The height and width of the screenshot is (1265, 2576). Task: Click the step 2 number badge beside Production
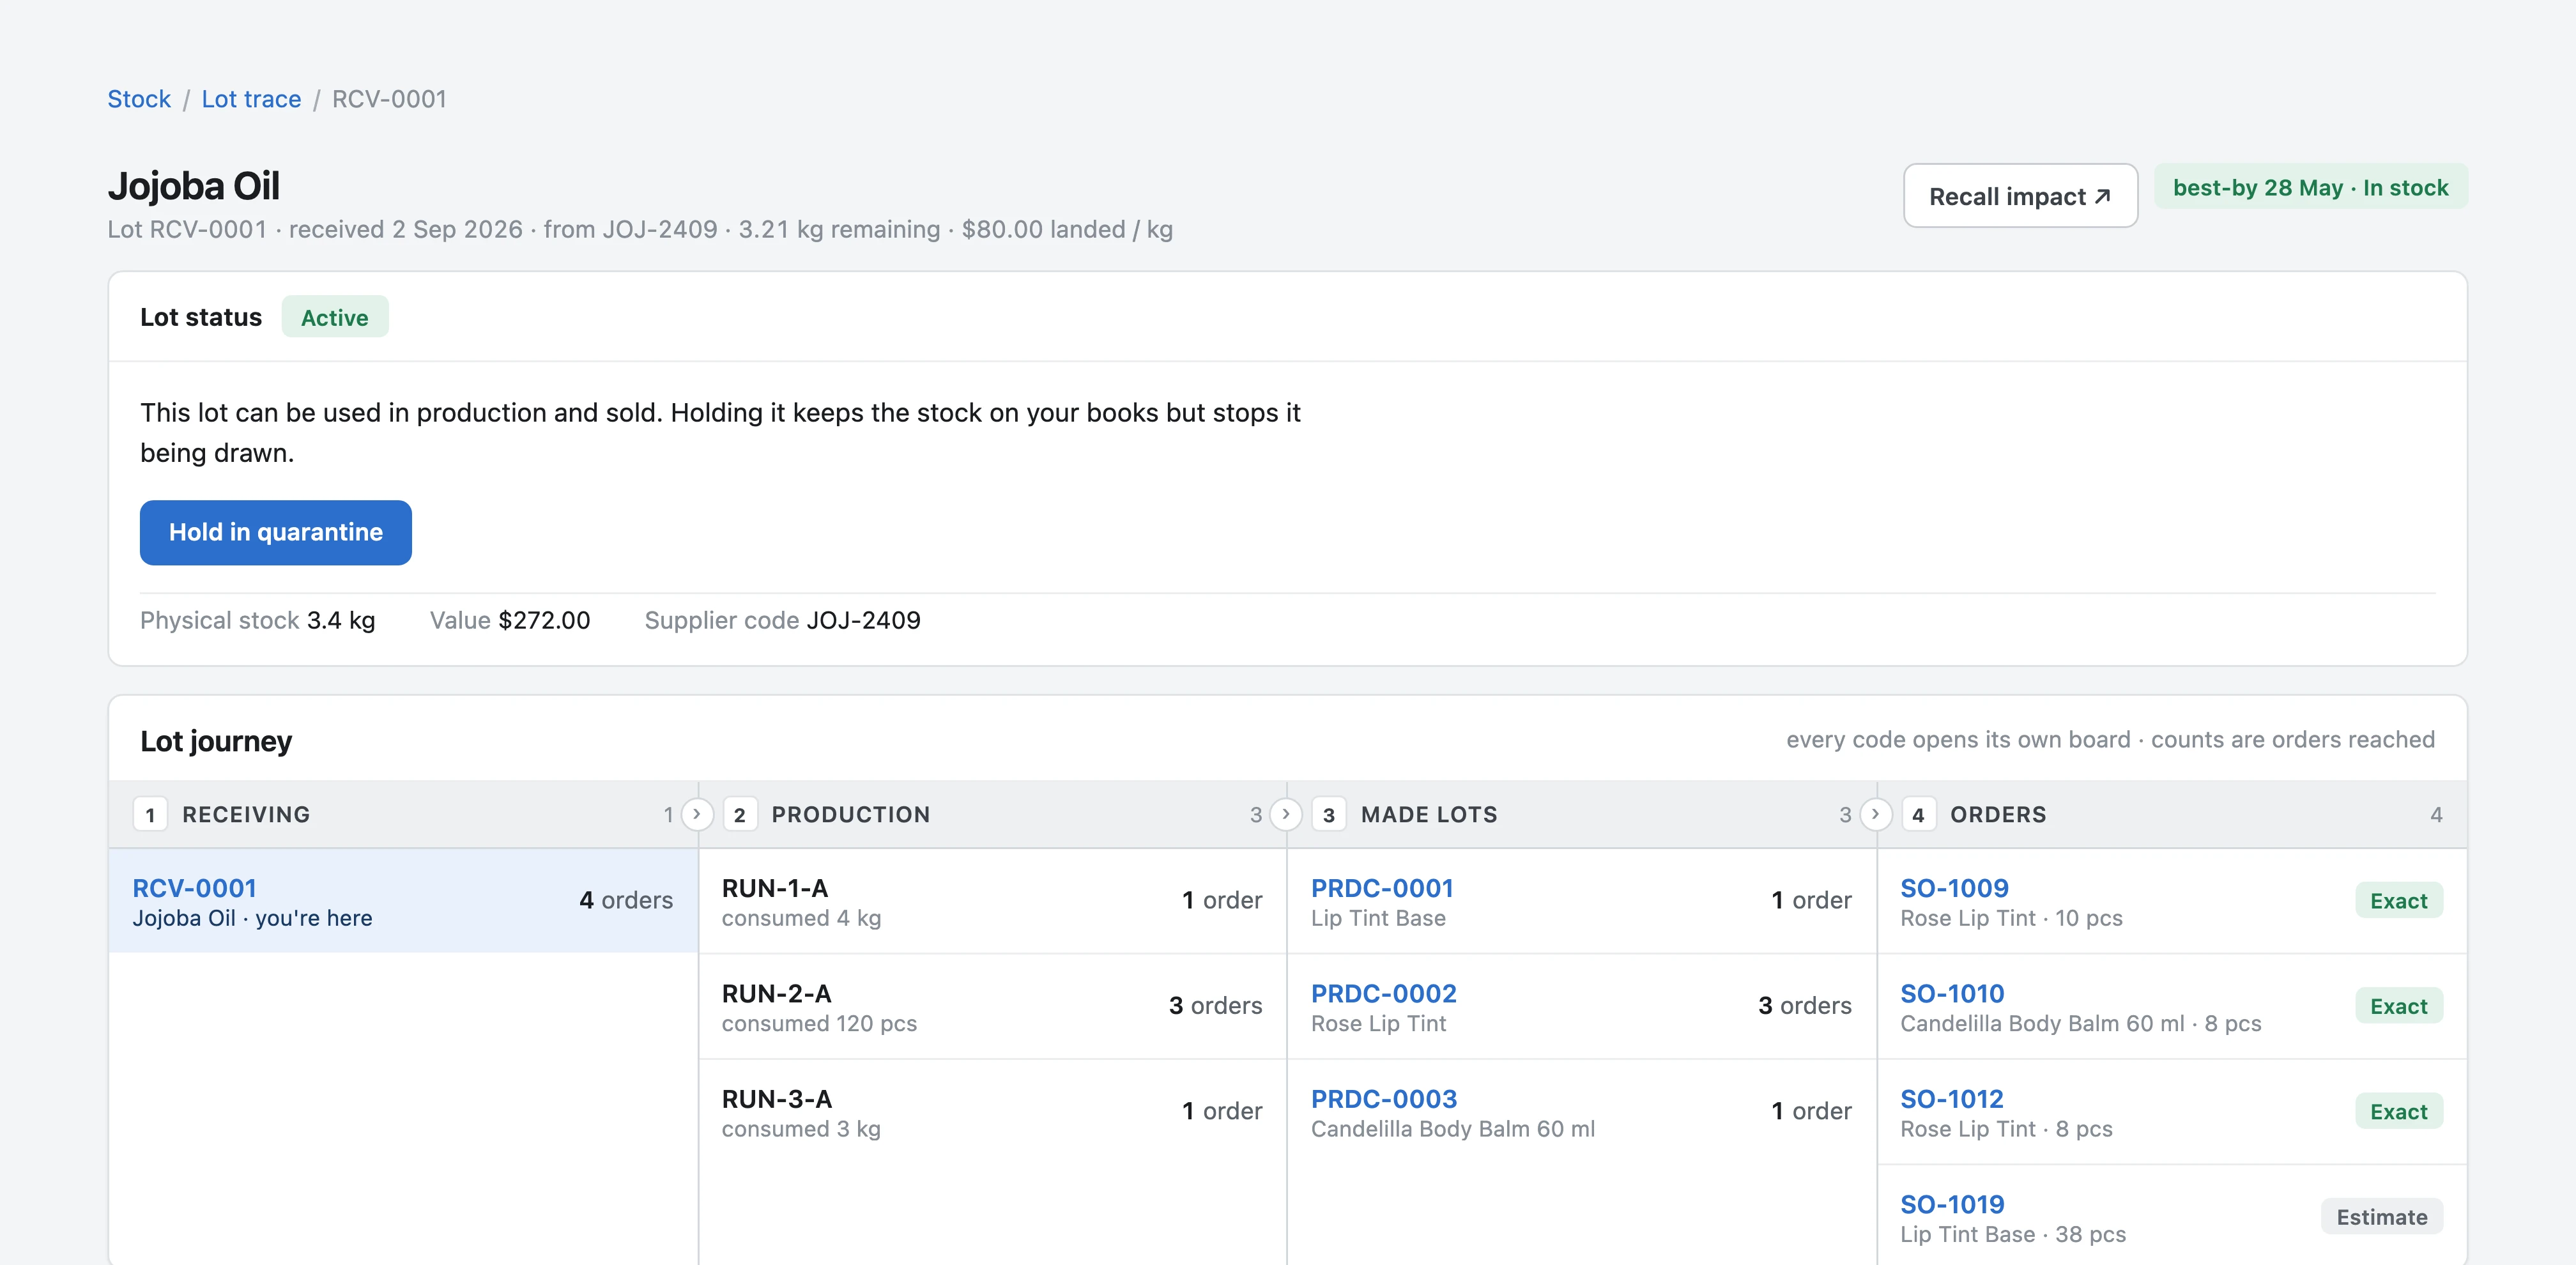[739, 814]
